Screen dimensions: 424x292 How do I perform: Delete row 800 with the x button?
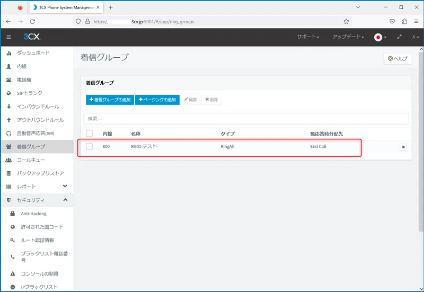[x=403, y=147]
